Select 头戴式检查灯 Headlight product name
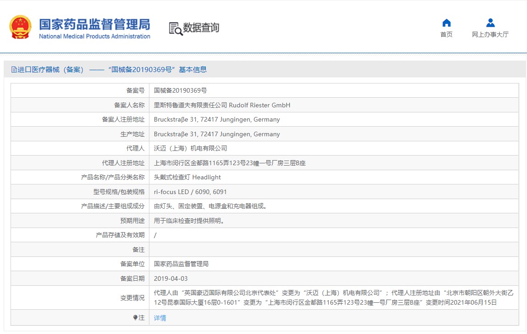Image resolution: width=527 pixels, height=334 pixels. click(187, 177)
